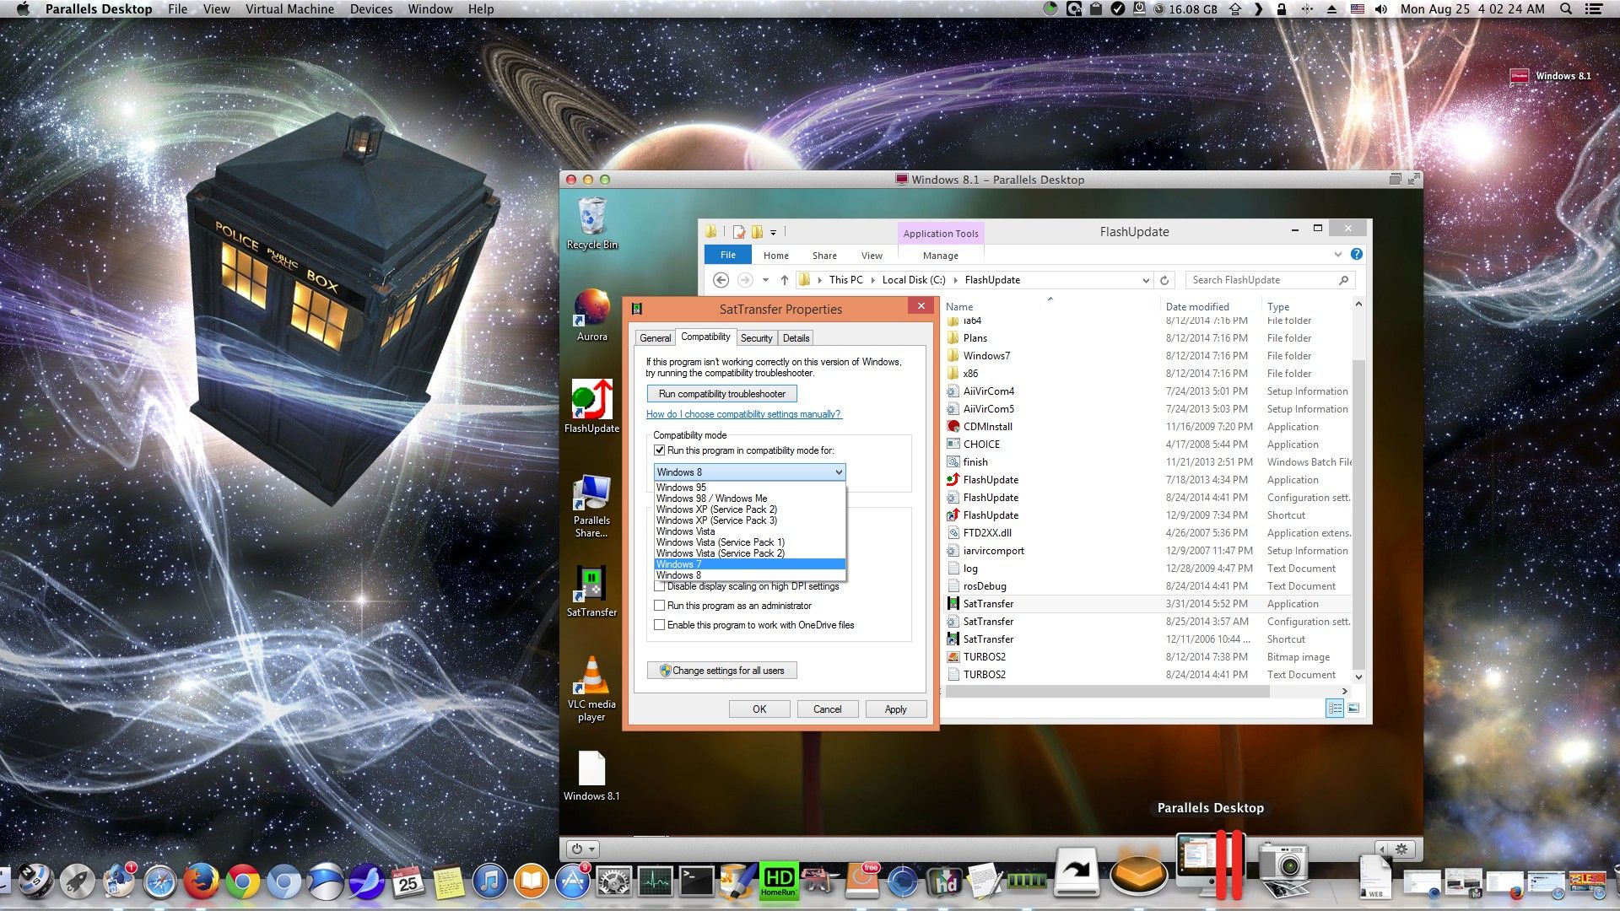Launch the SatTransfer desktop shortcut
Image resolution: width=1620 pixels, height=911 pixels.
click(591, 590)
